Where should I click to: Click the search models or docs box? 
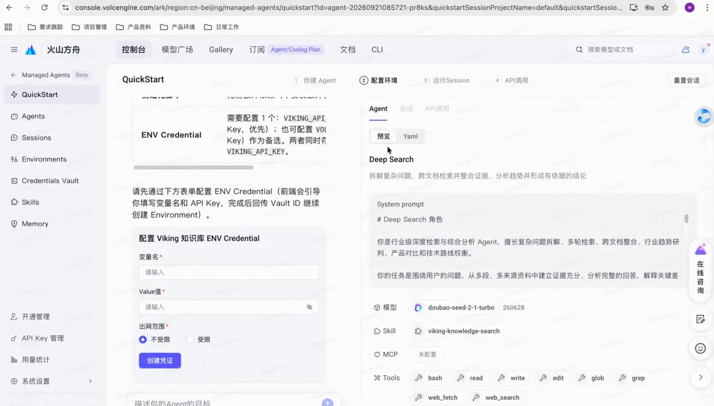(x=621, y=50)
